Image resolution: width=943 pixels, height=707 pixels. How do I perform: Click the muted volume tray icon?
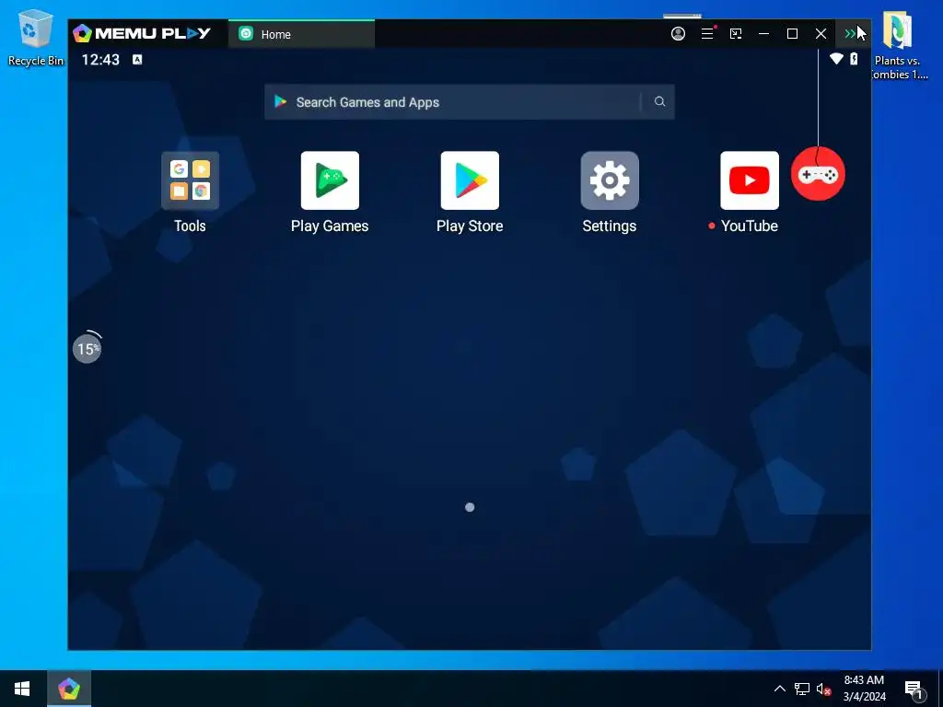[823, 689]
